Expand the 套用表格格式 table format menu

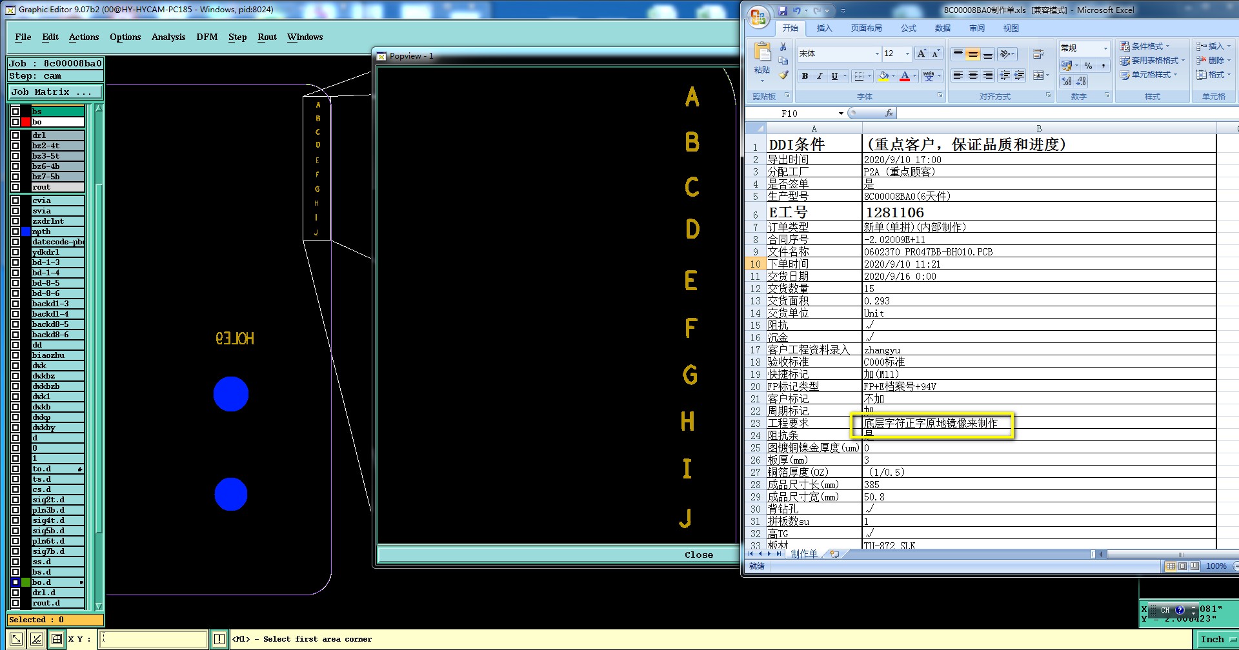click(1153, 61)
